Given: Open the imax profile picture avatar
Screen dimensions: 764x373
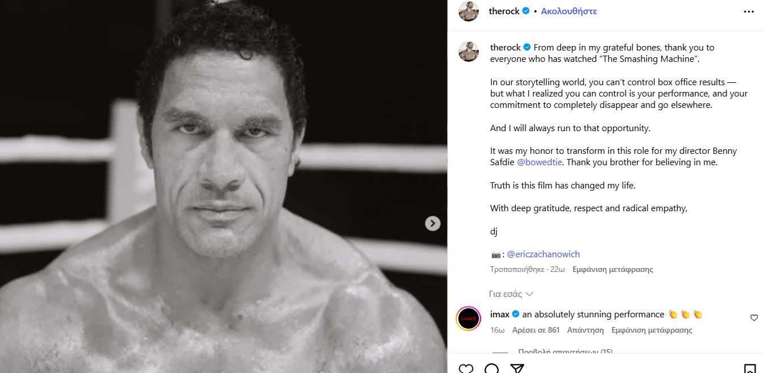Looking at the screenshot, I should (469, 318).
